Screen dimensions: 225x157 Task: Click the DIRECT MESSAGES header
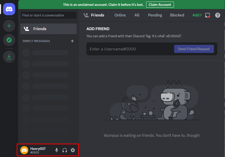coord(36,41)
